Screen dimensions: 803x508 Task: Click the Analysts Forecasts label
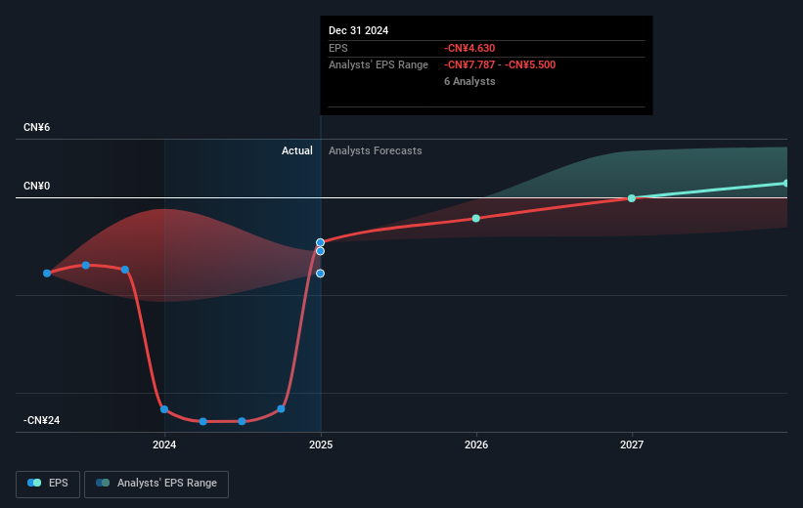376,150
